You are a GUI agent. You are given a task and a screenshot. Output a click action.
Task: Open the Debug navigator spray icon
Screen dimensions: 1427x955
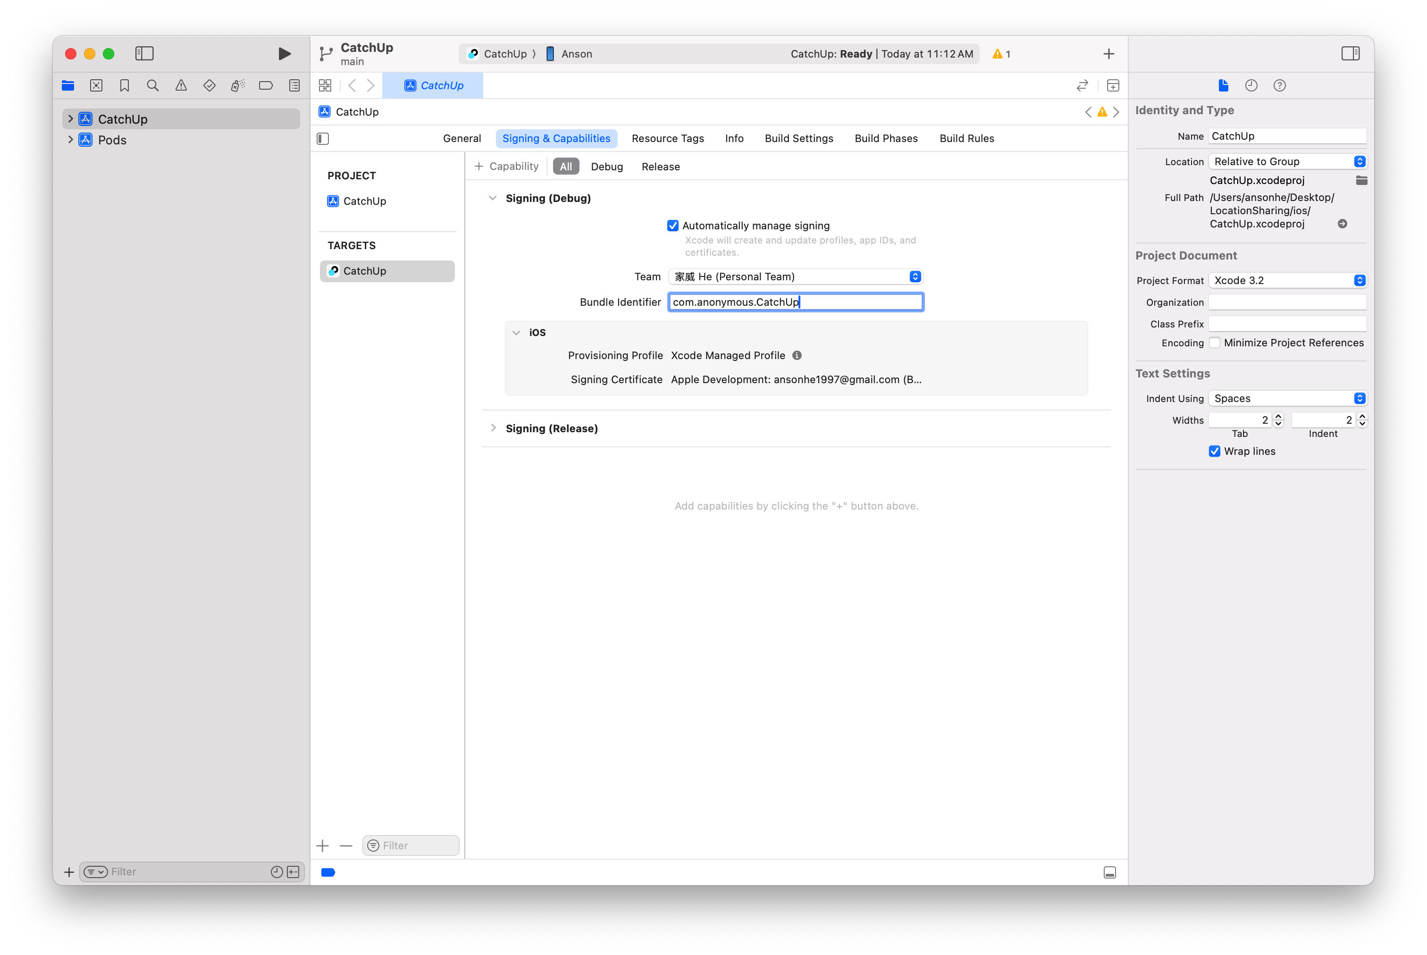click(237, 85)
